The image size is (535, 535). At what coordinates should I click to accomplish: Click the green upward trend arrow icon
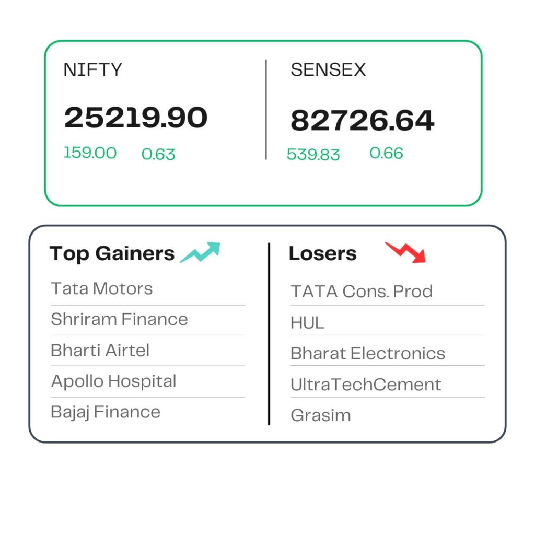click(x=200, y=252)
